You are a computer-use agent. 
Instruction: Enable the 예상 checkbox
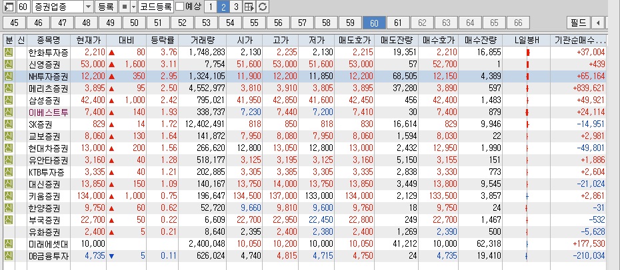tap(179, 6)
